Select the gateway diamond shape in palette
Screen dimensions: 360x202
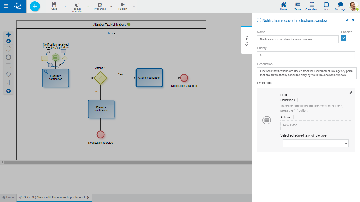click(x=8, y=74)
